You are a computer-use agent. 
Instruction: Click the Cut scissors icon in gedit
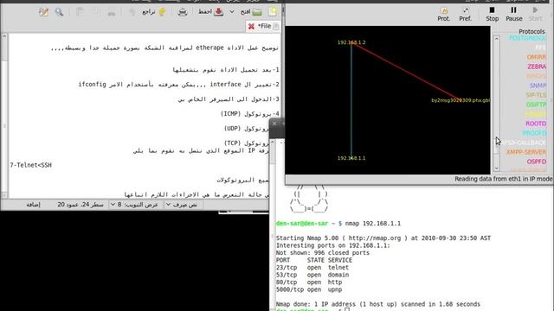(112, 12)
